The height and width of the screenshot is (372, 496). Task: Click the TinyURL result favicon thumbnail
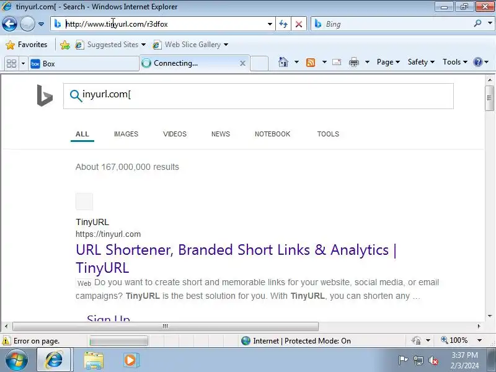tap(84, 201)
